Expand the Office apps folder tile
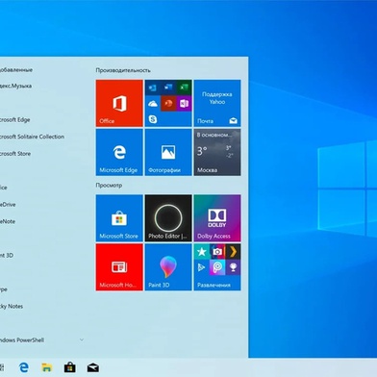This screenshot has height=377, width=377. [168, 103]
